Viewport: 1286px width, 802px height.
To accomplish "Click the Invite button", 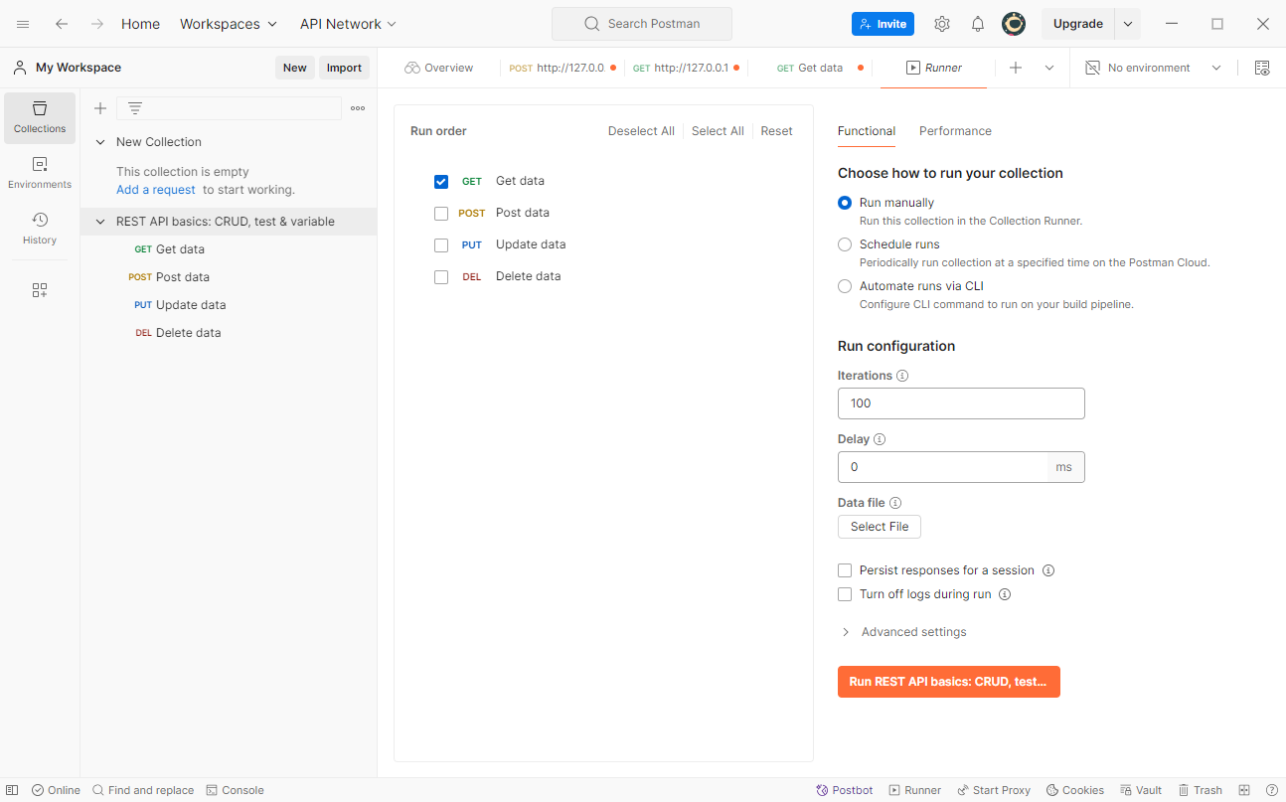I will click(883, 24).
